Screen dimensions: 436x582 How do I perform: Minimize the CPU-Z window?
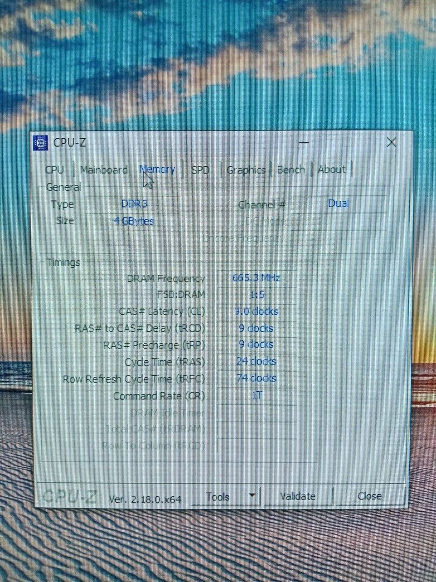tap(304, 142)
